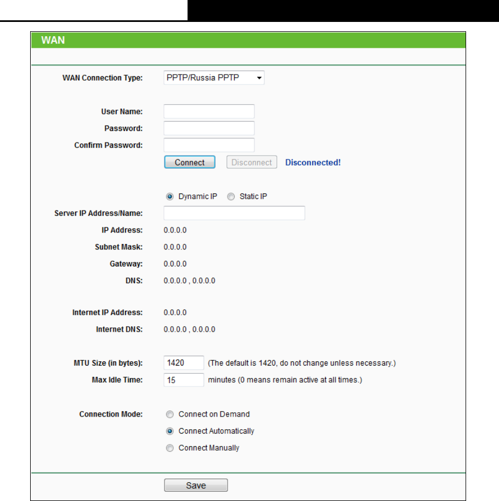
Task: Click the WAN header title
Action: [x=53, y=40]
